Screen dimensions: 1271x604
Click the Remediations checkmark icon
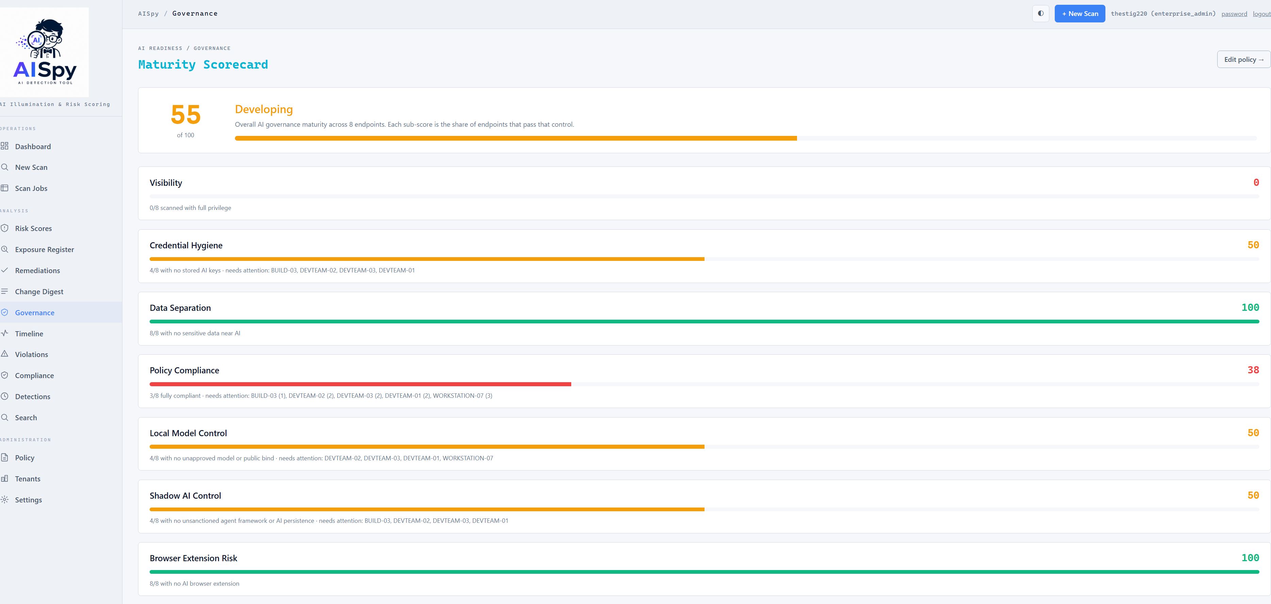coord(4,270)
